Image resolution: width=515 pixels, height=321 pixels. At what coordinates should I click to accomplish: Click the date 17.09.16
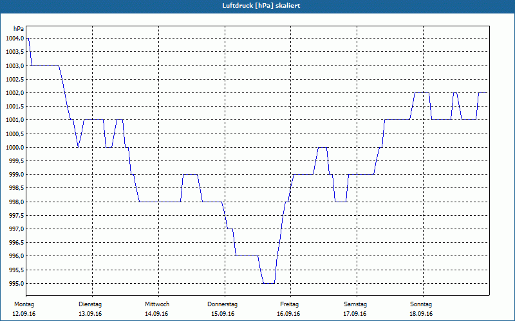[x=355, y=314]
